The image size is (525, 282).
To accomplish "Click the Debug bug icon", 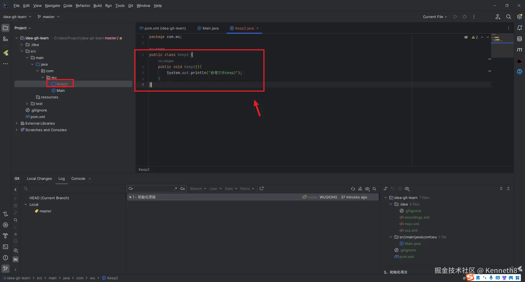I will tap(465, 17).
